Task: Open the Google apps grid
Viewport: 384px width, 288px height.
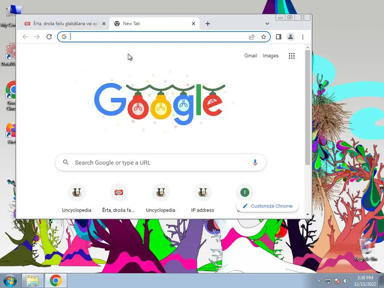Action: [x=291, y=56]
